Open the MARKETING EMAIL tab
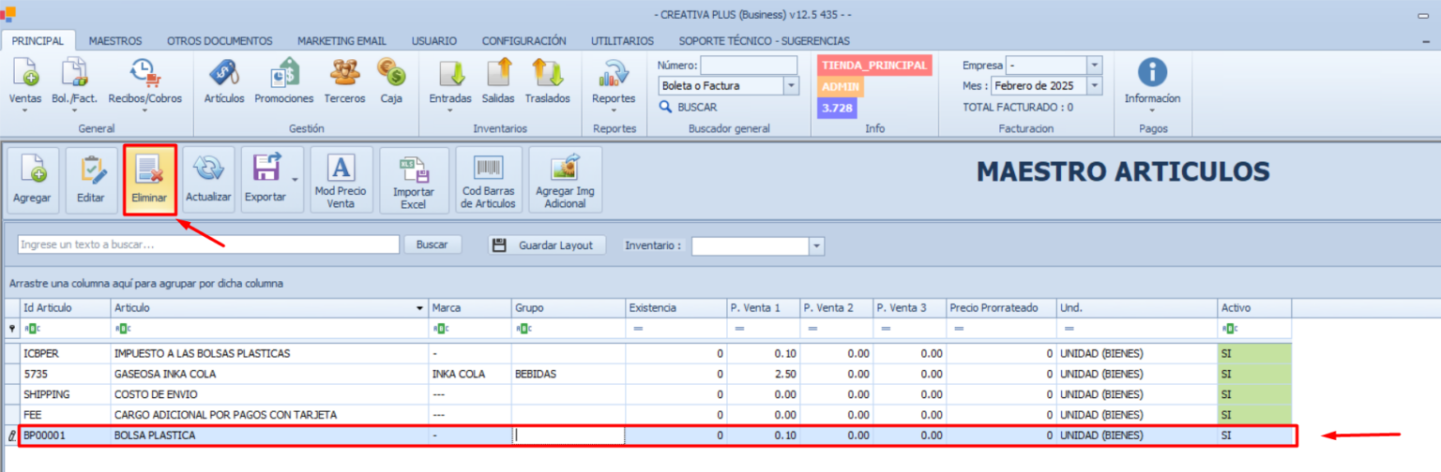Screen dimensions: 1441x472 point(342,41)
